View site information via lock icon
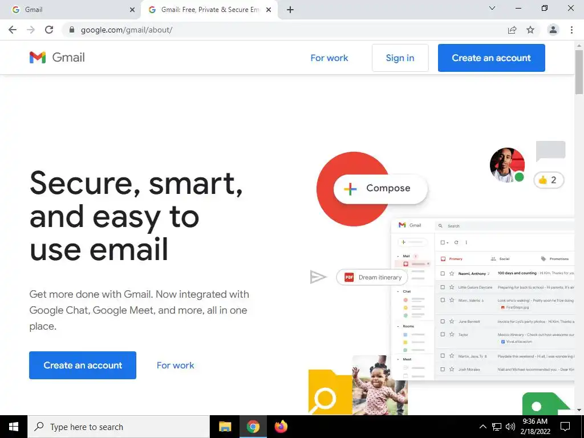This screenshot has width=584, height=438. point(72,30)
